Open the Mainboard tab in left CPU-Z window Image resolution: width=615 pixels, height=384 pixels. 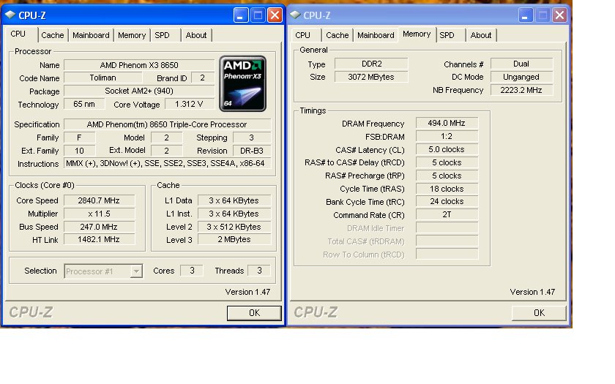point(91,35)
